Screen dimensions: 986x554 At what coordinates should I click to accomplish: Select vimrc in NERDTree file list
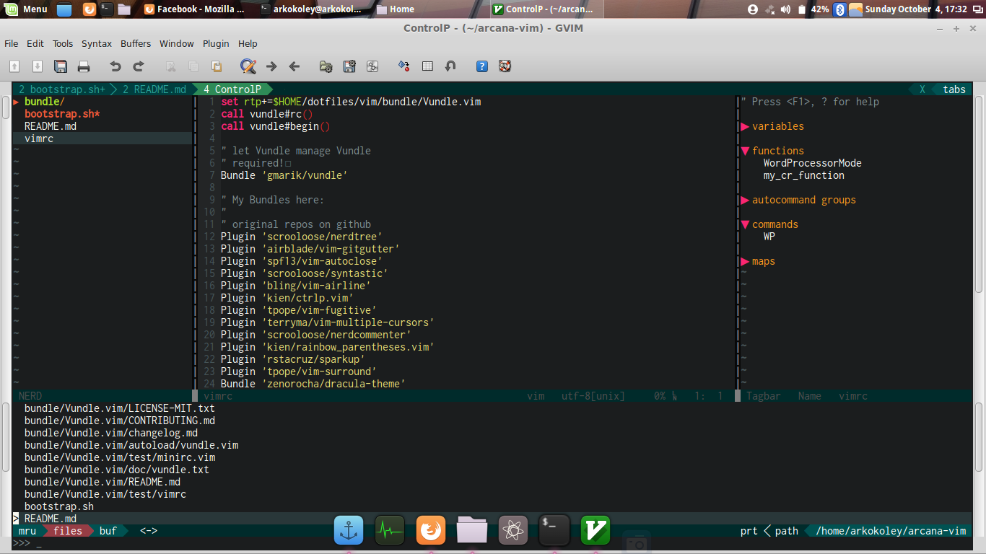[39, 138]
